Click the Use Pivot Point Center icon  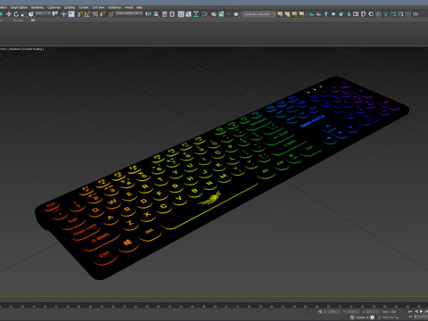[55, 14]
